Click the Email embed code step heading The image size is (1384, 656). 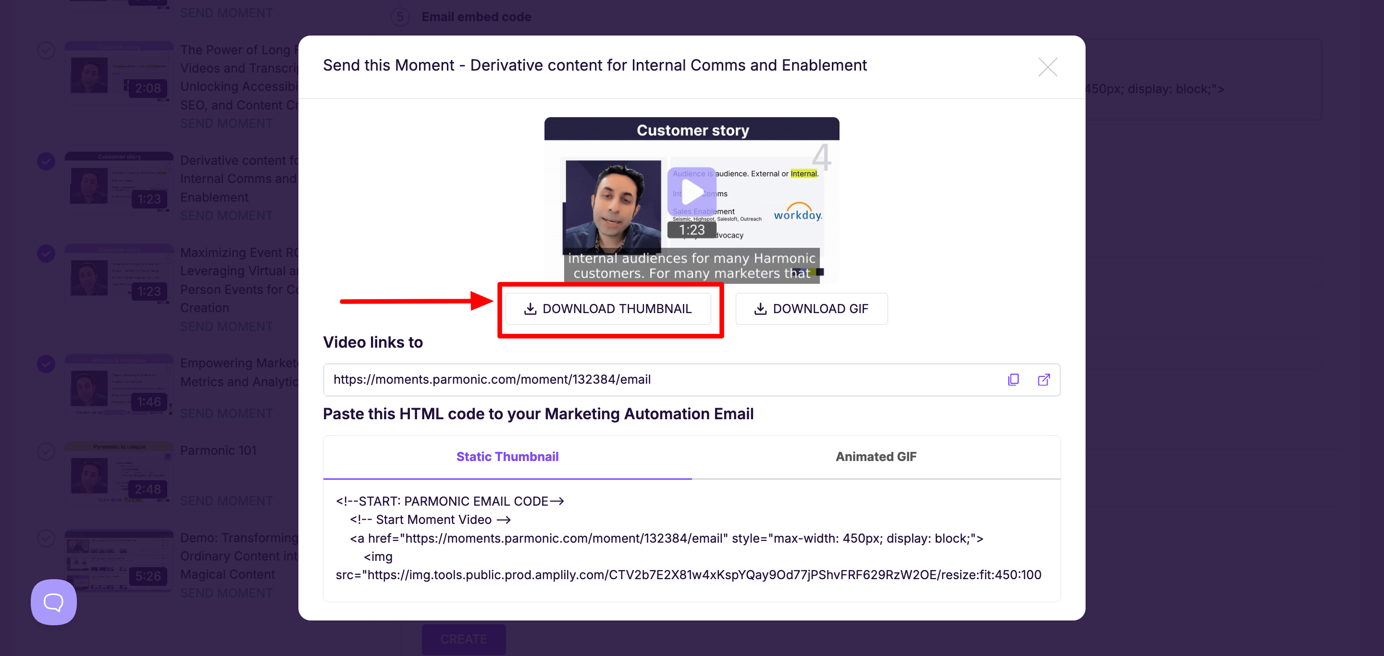476,17
